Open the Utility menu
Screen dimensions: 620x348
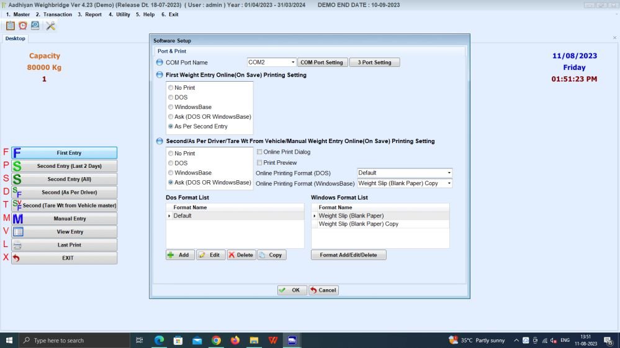pyautogui.click(x=120, y=14)
